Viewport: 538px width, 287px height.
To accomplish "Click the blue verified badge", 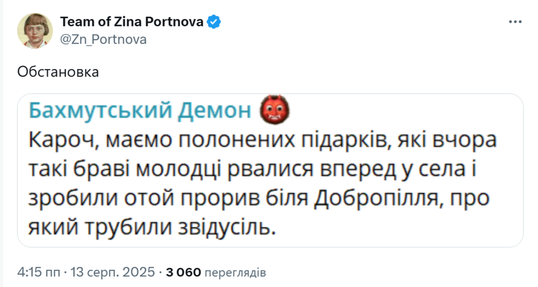I will [215, 22].
